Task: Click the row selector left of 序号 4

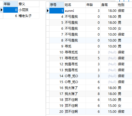Action: coord(48,17)
